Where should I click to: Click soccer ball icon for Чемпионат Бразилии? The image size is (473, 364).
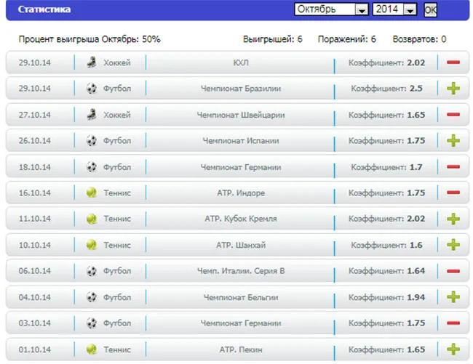[92, 89]
